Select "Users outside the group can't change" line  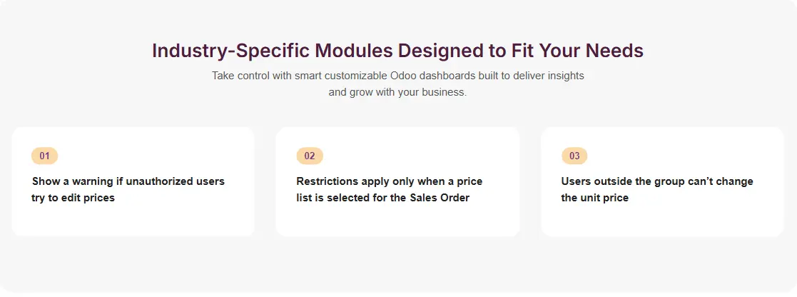click(657, 181)
